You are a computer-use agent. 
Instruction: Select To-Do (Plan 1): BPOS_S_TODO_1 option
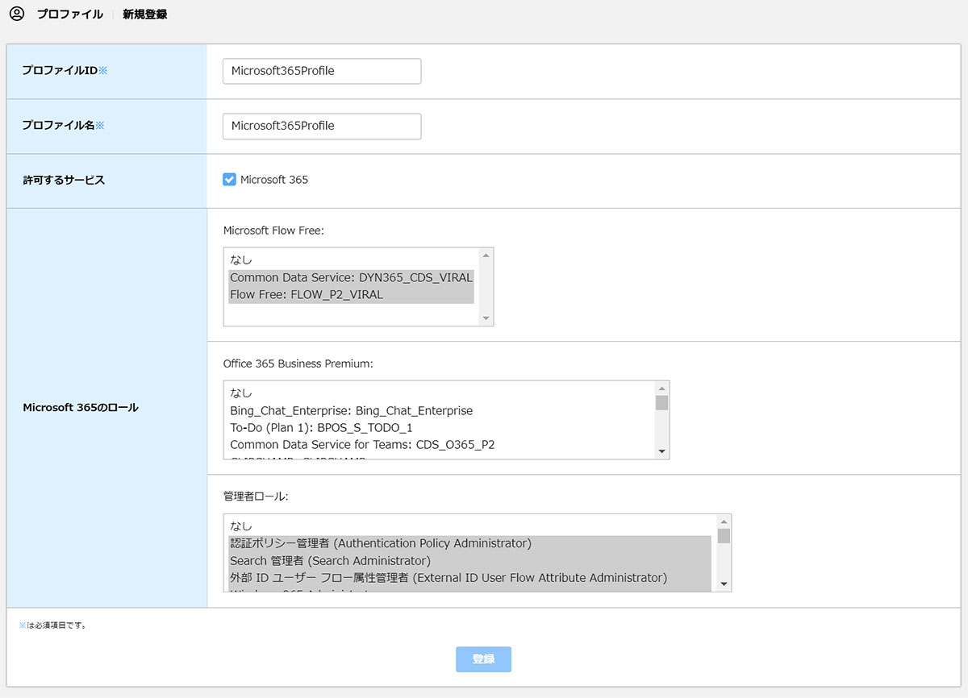tap(440, 428)
